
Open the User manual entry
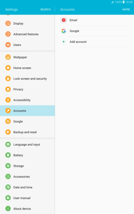(27, 198)
